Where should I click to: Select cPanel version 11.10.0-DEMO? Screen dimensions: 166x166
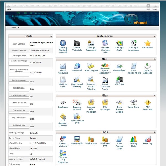coord(38,143)
